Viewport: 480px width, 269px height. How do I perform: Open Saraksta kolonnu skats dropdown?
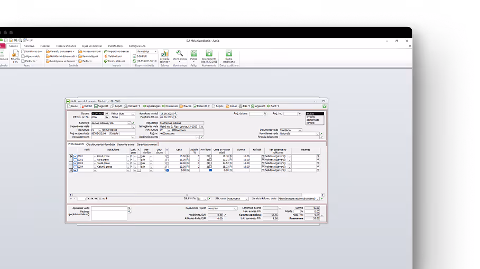[x=318, y=199]
